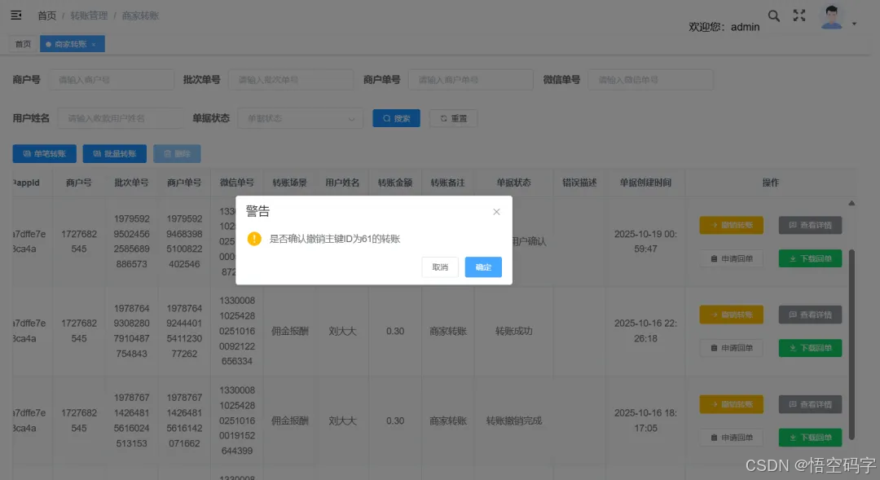
Task: Click 转账管理 in the breadcrumb
Action: (x=89, y=15)
